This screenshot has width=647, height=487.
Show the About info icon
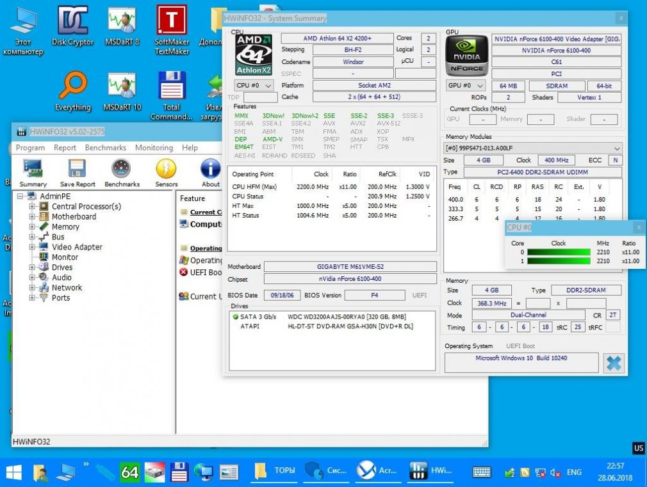pos(211,173)
